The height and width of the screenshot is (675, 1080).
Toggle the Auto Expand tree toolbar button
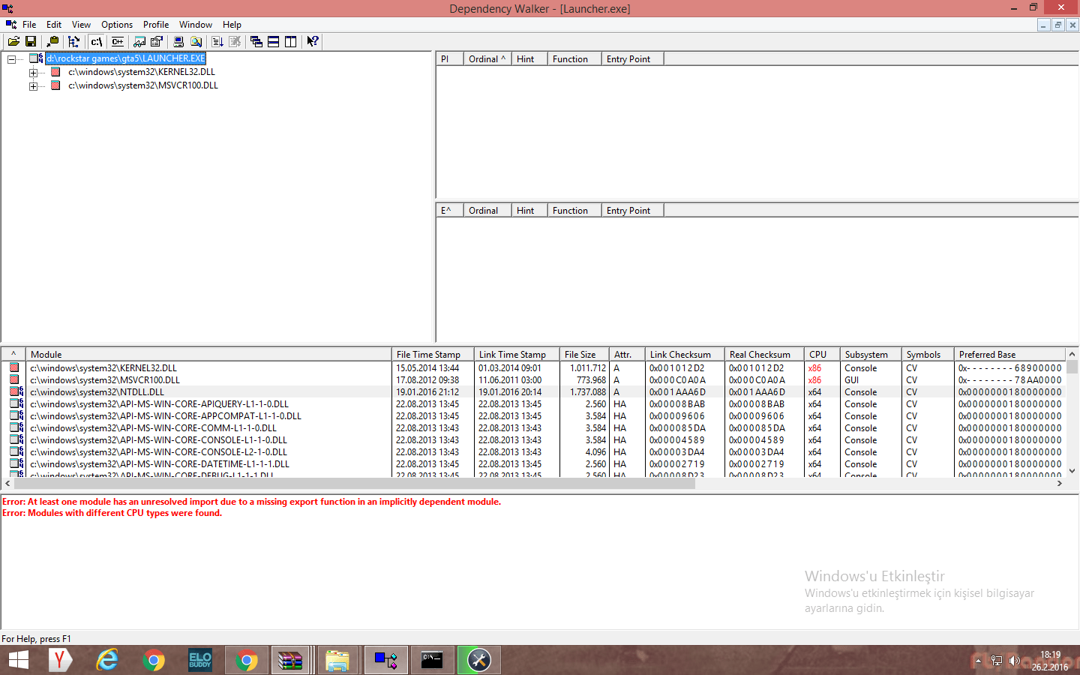click(x=73, y=42)
